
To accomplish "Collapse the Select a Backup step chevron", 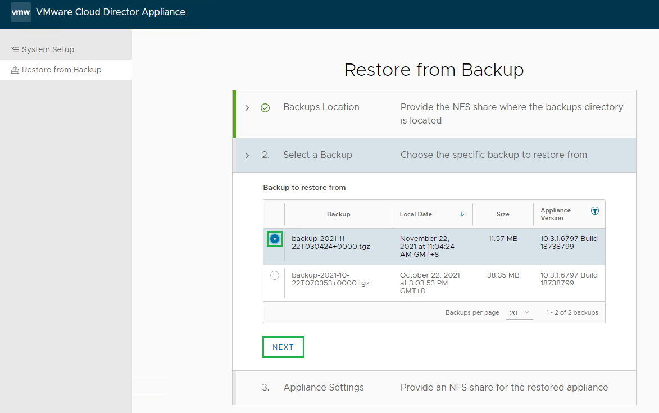I will [247, 156].
